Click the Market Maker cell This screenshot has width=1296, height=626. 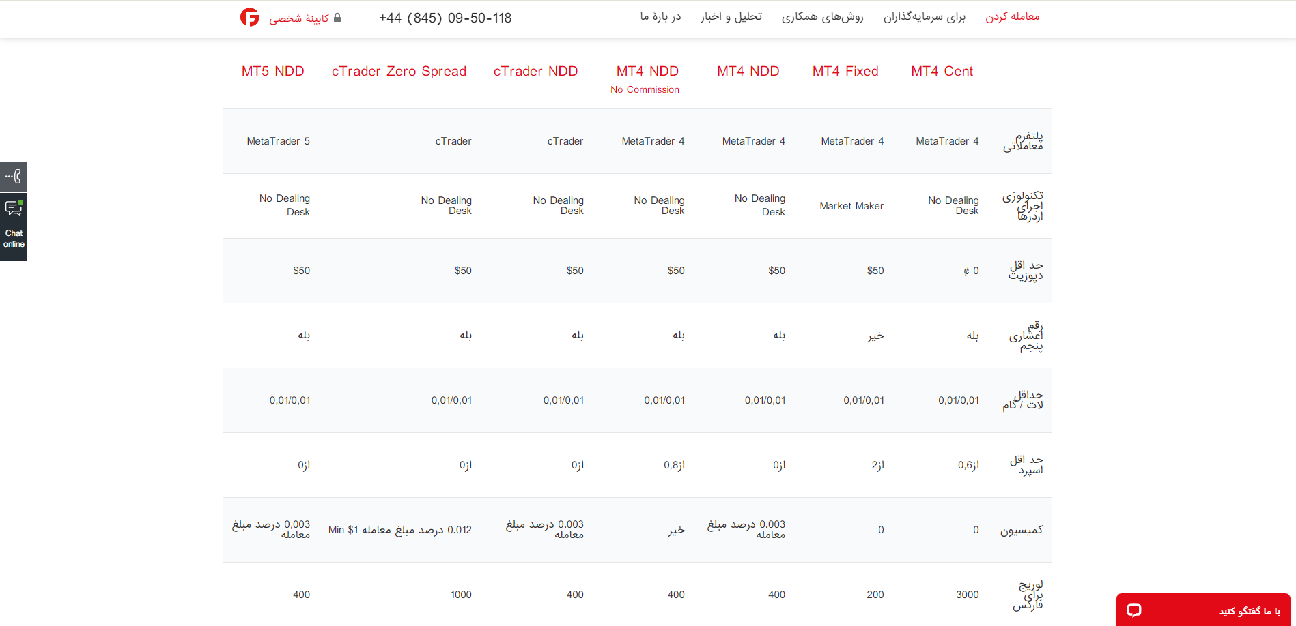pyautogui.click(x=851, y=206)
